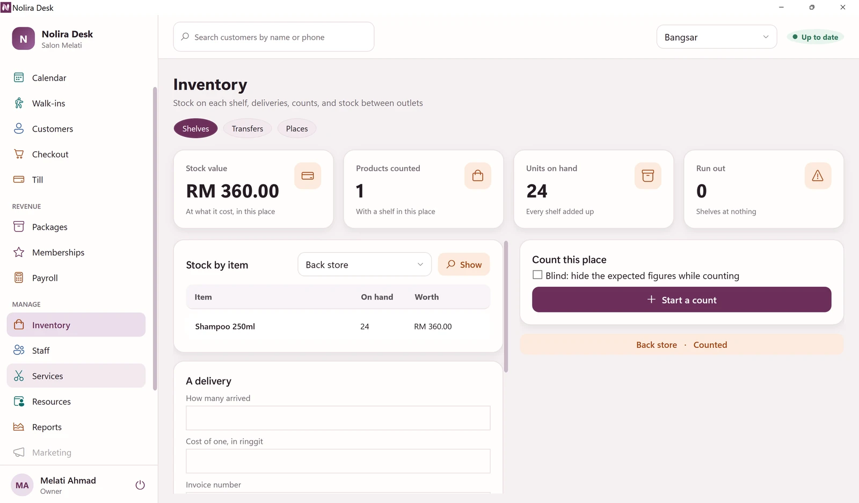859x503 pixels.
Task: Open Packages in Revenue
Action: (x=76, y=227)
